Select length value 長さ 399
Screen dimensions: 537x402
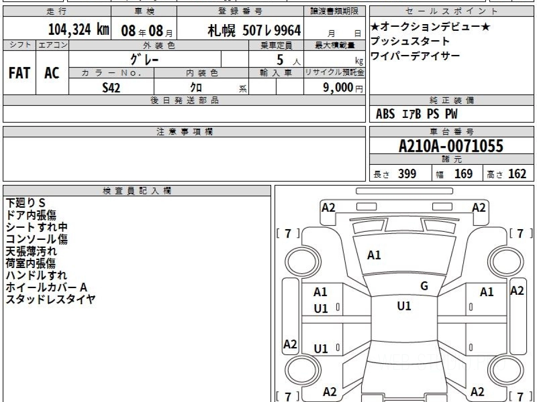(x=395, y=174)
